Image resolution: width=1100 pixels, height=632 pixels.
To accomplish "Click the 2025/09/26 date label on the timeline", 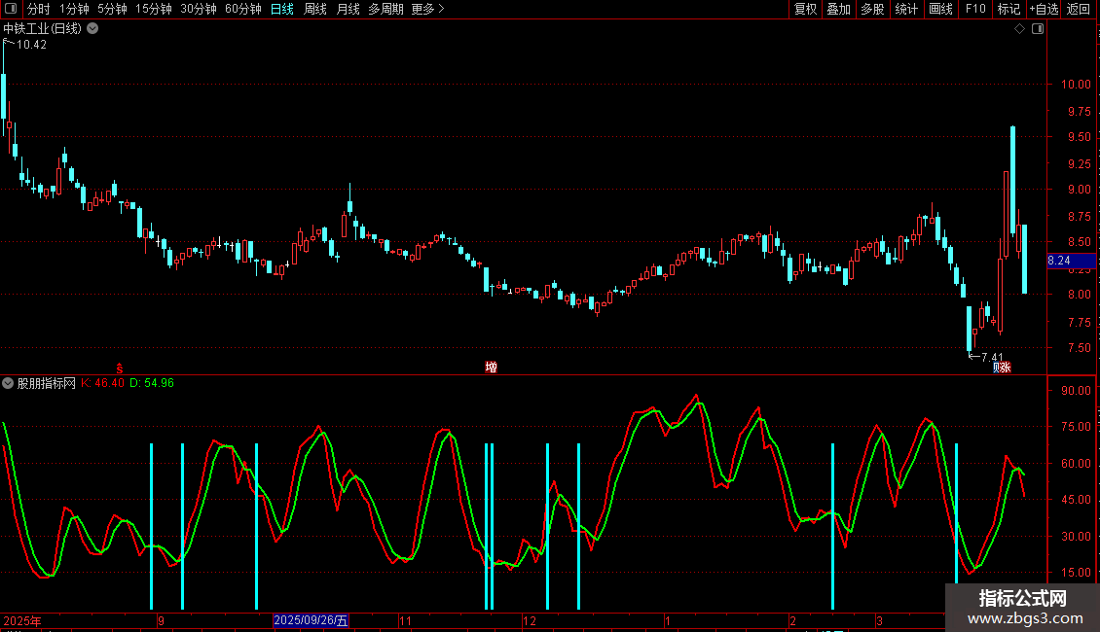I will [x=311, y=620].
